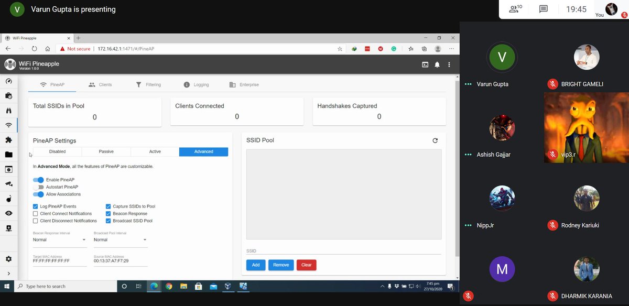Uncheck Log PineAP Events
This screenshot has width=629, height=306.
click(x=35, y=206)
